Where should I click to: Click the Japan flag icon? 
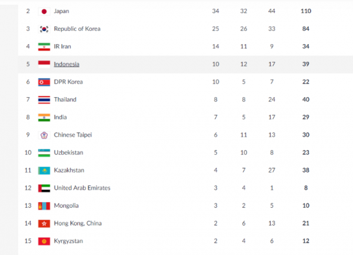44,11
